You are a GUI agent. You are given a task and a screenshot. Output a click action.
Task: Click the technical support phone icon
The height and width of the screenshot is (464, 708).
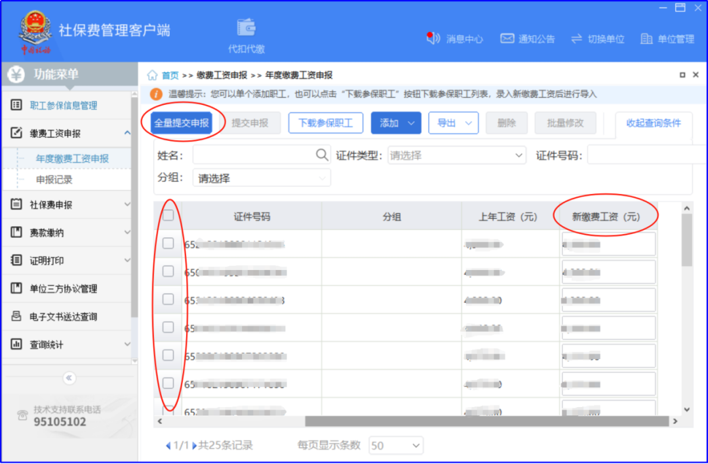pos(22,416)
